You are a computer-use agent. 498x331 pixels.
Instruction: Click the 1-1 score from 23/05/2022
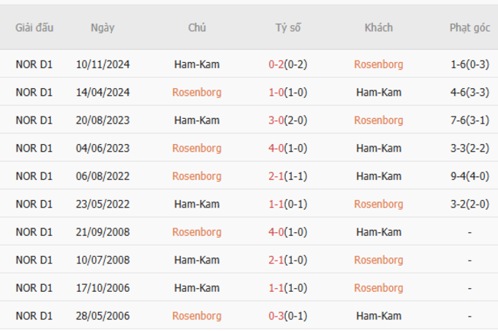(288, 205)
